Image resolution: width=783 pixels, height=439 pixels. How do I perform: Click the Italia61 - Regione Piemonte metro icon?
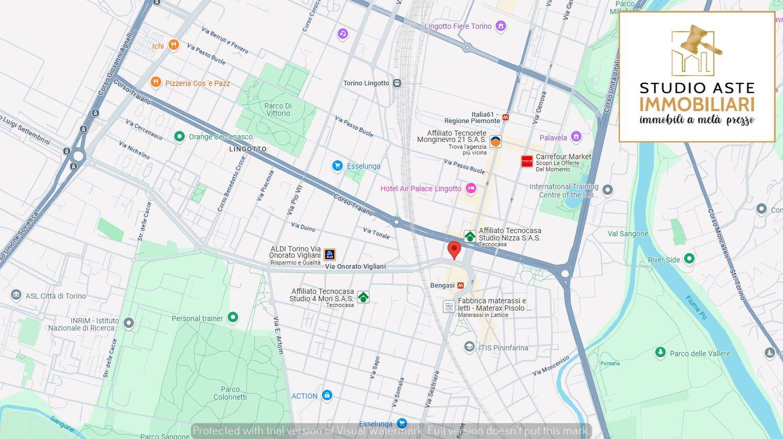[505, 117]
